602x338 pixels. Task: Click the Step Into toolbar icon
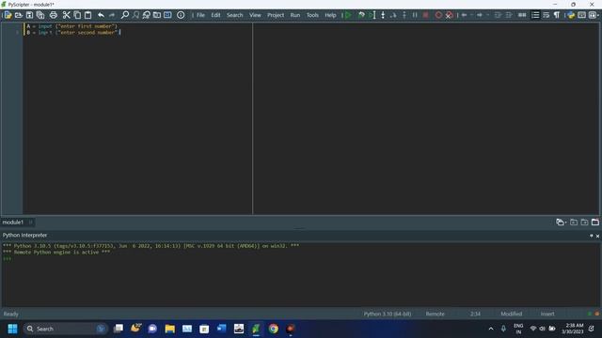(383, 15)
